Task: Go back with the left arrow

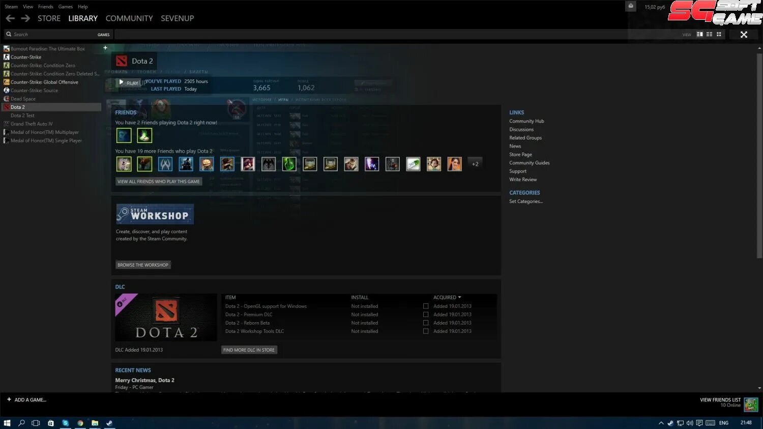Action: pos(10,18)
